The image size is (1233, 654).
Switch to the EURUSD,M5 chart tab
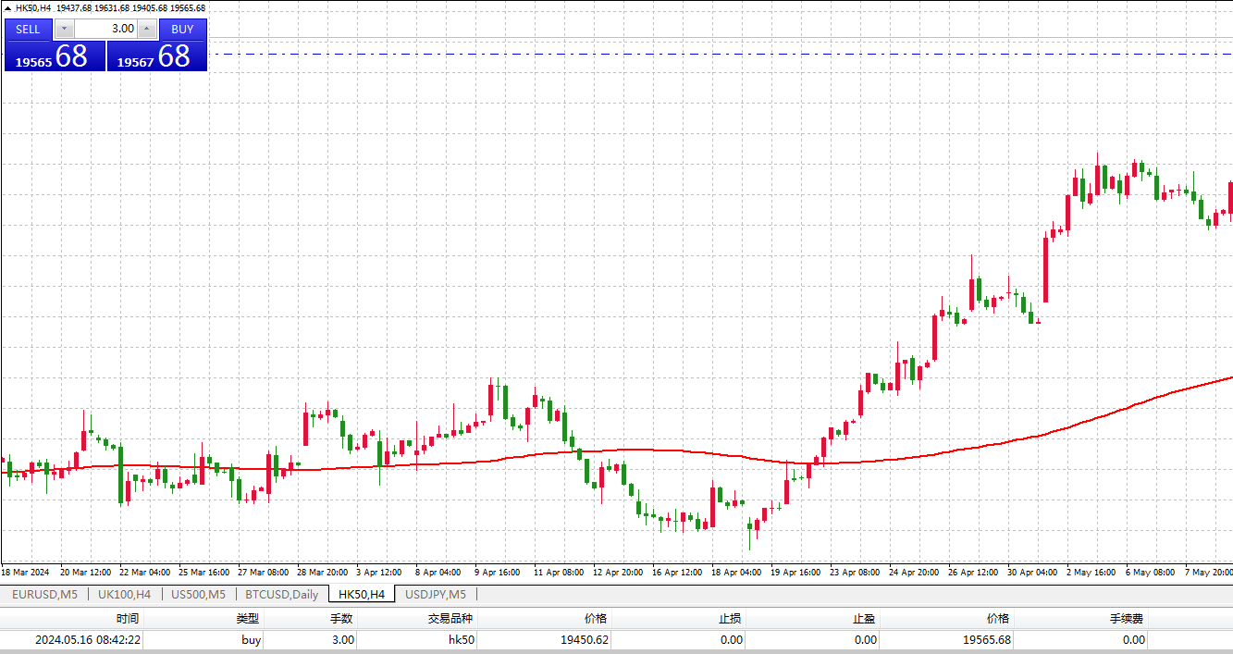(x=44, y=594)
